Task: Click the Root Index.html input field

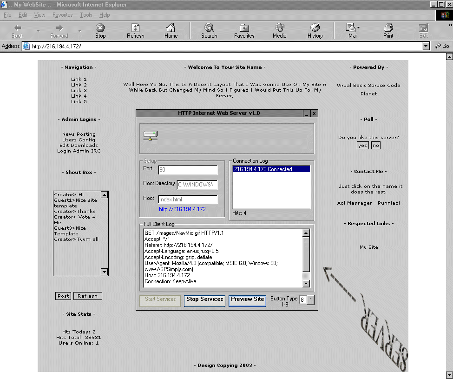Action: point(188,199)
